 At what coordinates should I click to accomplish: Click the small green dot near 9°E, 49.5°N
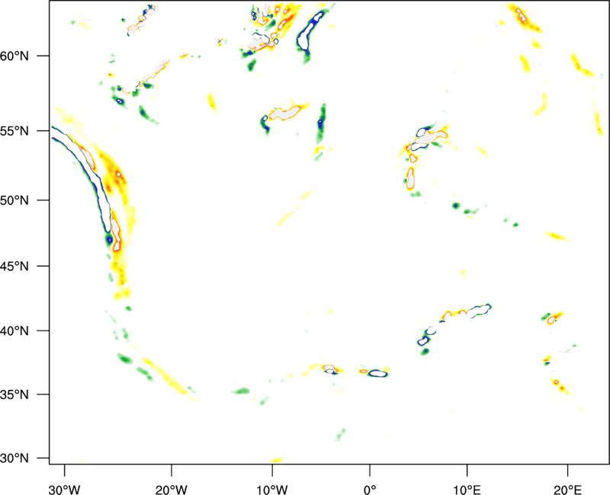(x=456, y=206)
